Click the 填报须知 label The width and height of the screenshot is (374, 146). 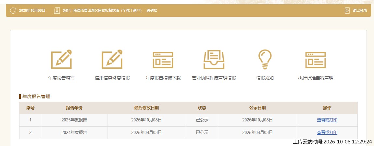265,78
